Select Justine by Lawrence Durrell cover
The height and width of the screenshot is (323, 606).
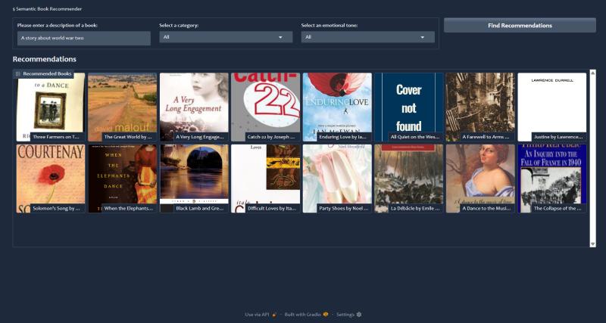click(552, 107)
